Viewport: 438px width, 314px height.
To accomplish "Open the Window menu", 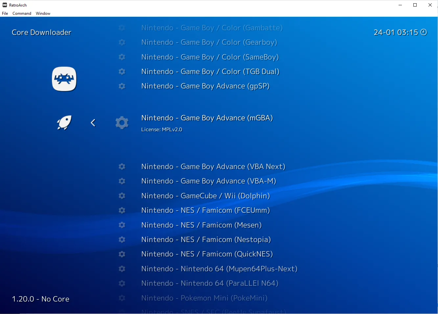I will 43,13.
